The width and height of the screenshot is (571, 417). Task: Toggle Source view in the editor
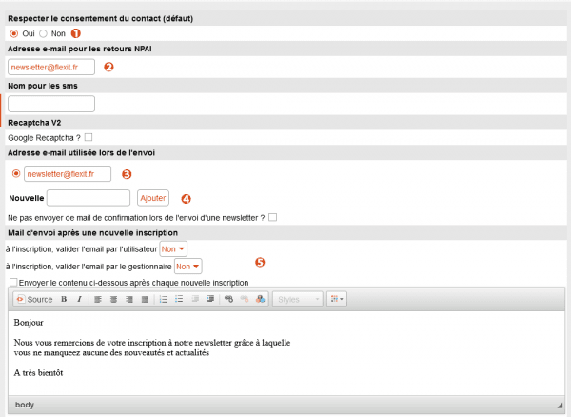tap(32, 299)
